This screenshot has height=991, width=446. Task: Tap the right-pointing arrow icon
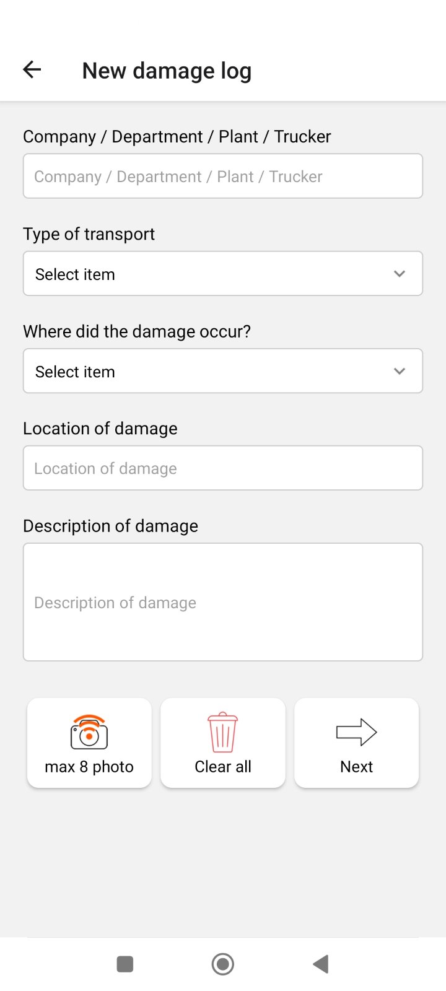[356, 732]
